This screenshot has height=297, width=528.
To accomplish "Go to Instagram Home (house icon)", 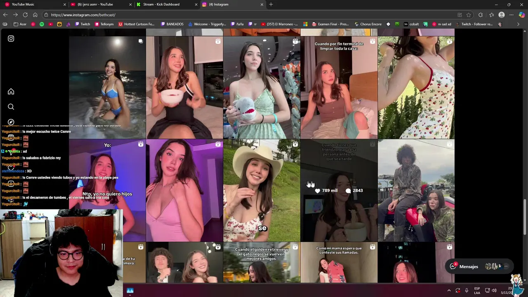I will 11,91.
